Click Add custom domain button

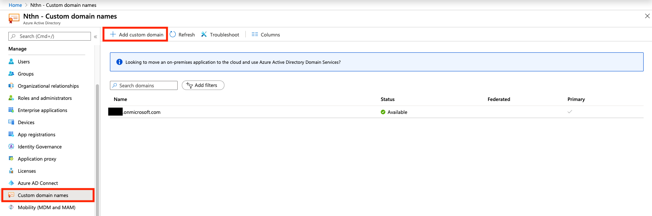pos(137,35)
